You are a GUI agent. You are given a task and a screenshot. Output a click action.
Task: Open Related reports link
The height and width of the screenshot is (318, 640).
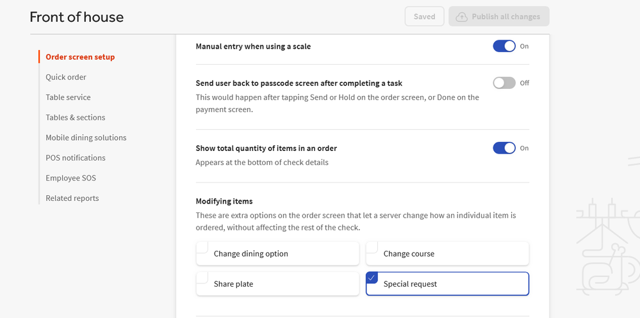72,198
